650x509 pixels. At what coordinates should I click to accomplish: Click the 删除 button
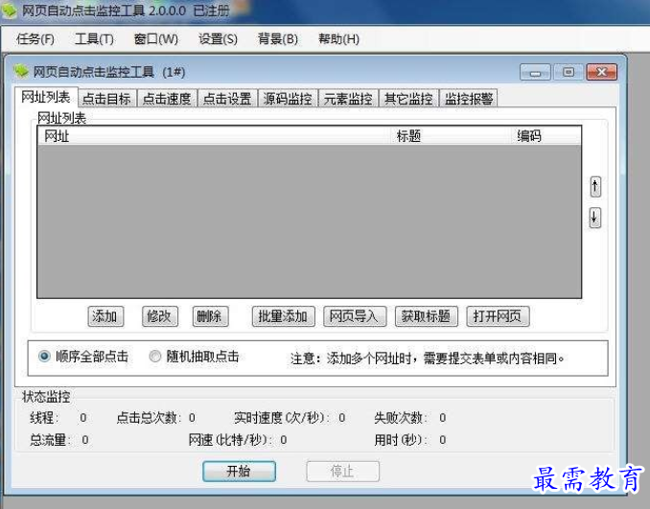pos(210,316)
